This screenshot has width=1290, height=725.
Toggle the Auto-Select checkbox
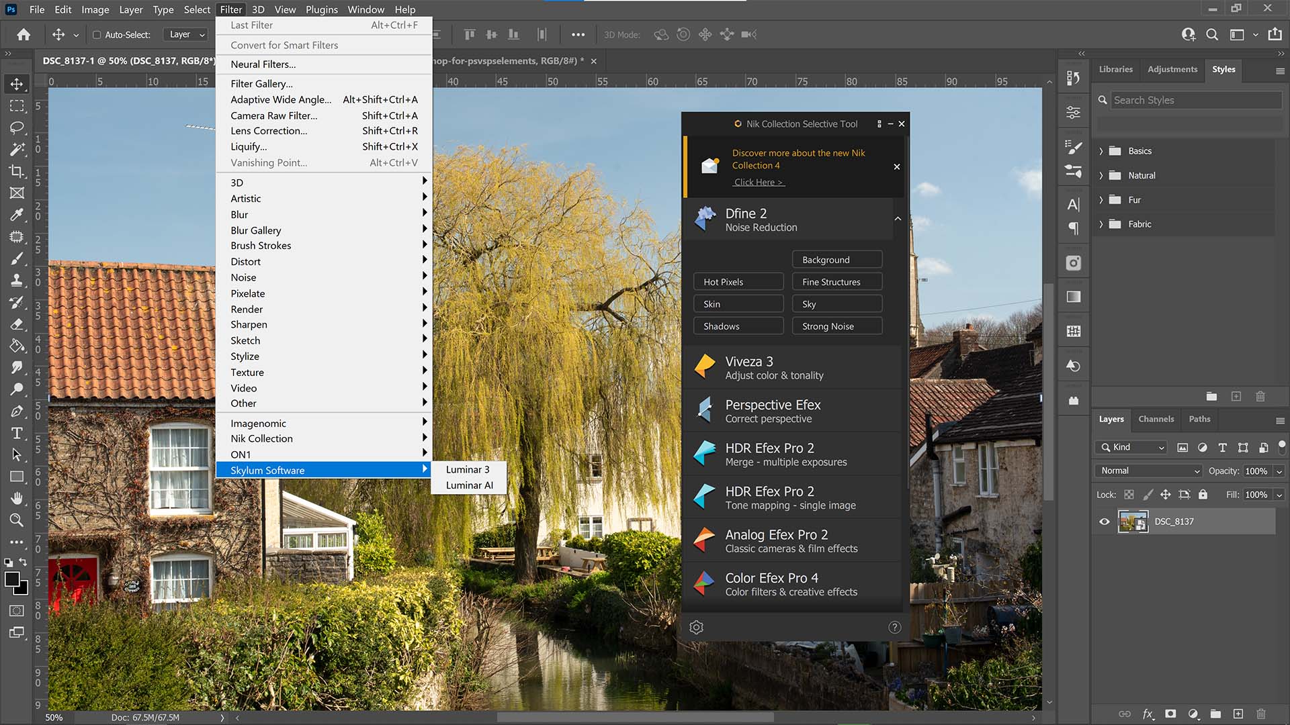coord(97,34)
